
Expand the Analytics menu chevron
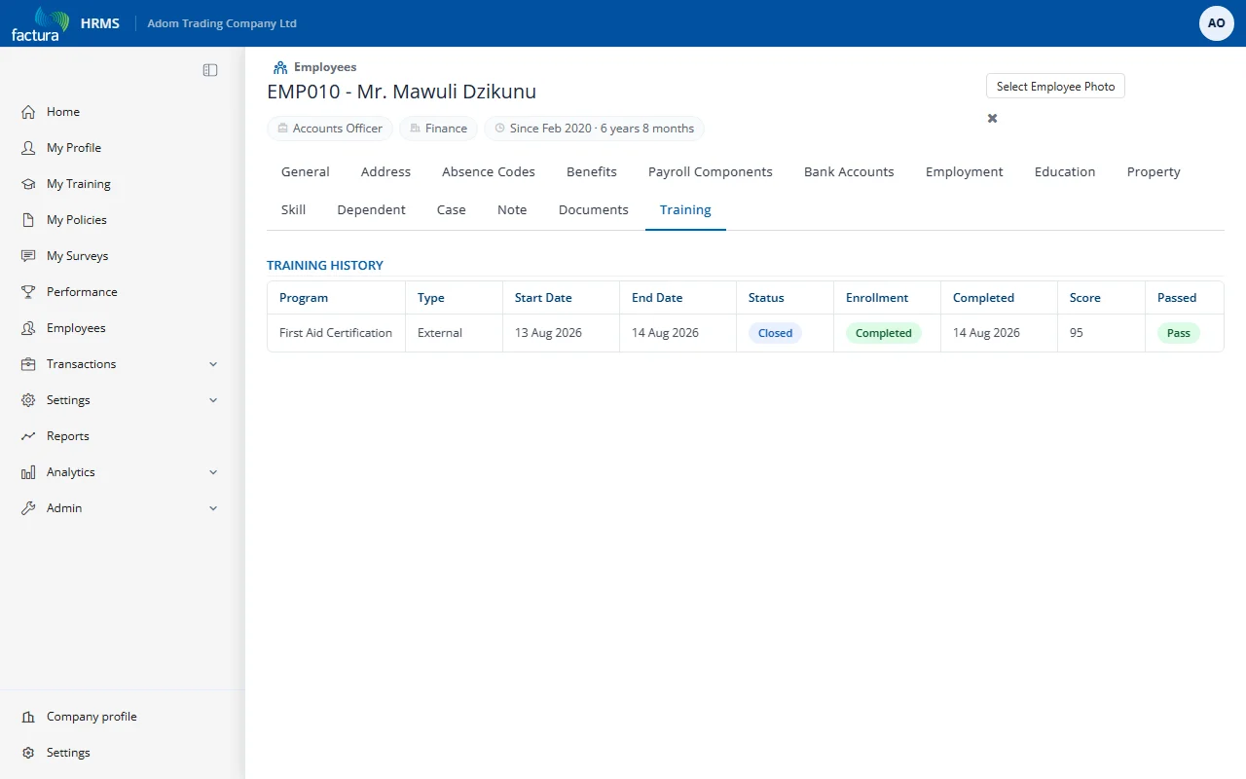coord(213,472)
